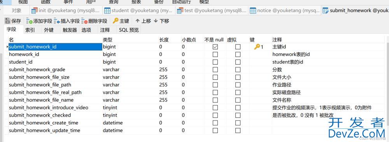Open the 查询 menu item
The width and height of the screenshot is (389, 142).
click(114, 2)
